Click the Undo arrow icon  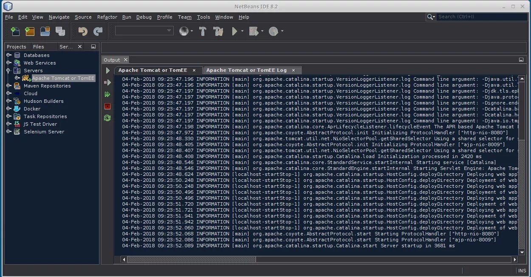pyautogui.click(x=83, y=31)
